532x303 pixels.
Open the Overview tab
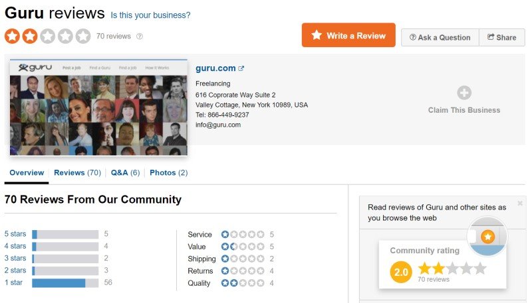tap(27, 173)
